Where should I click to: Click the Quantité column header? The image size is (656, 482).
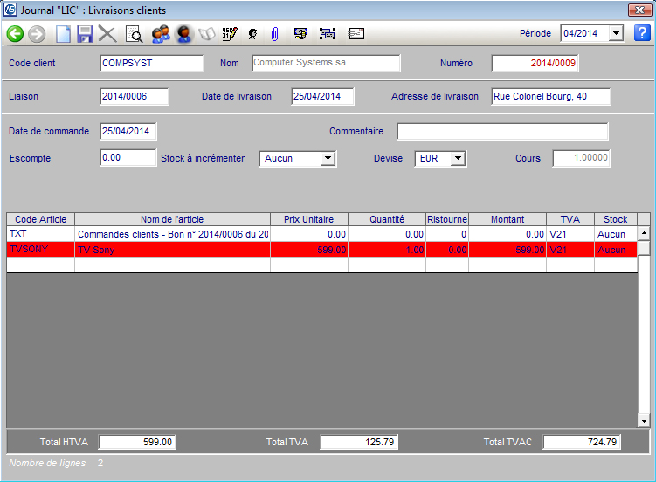pos(386,219)
